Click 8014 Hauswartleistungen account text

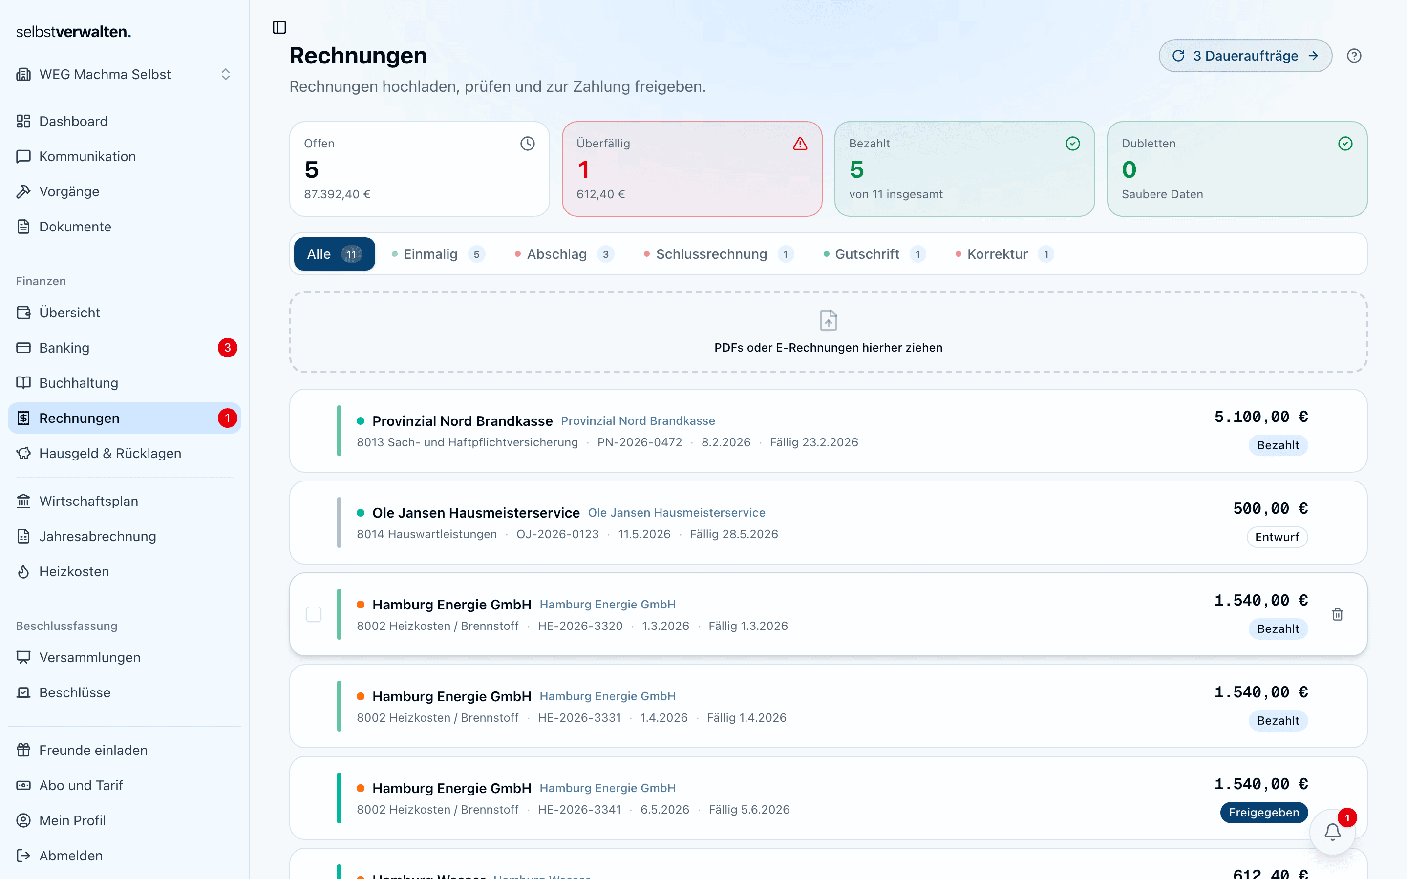pos(427,534)
